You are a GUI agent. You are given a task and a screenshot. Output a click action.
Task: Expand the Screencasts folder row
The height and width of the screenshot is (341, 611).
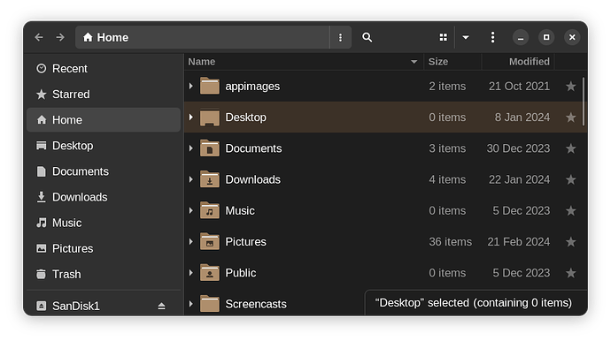(191, 304)
